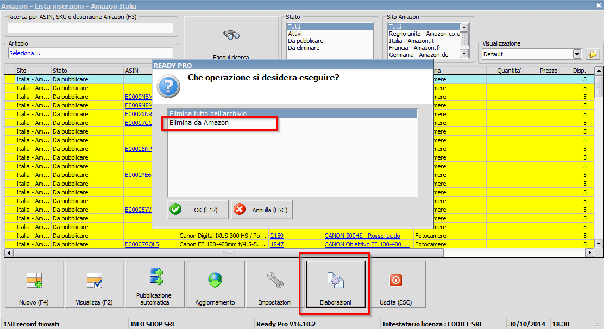Click the Nuovo (F4) grid-plus icon

point(34,280)
